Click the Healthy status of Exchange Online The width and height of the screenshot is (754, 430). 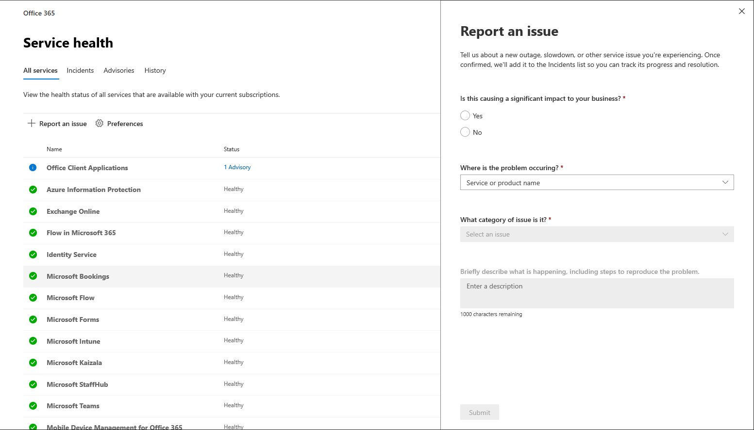pyautogui.click(x=234, y=211)
